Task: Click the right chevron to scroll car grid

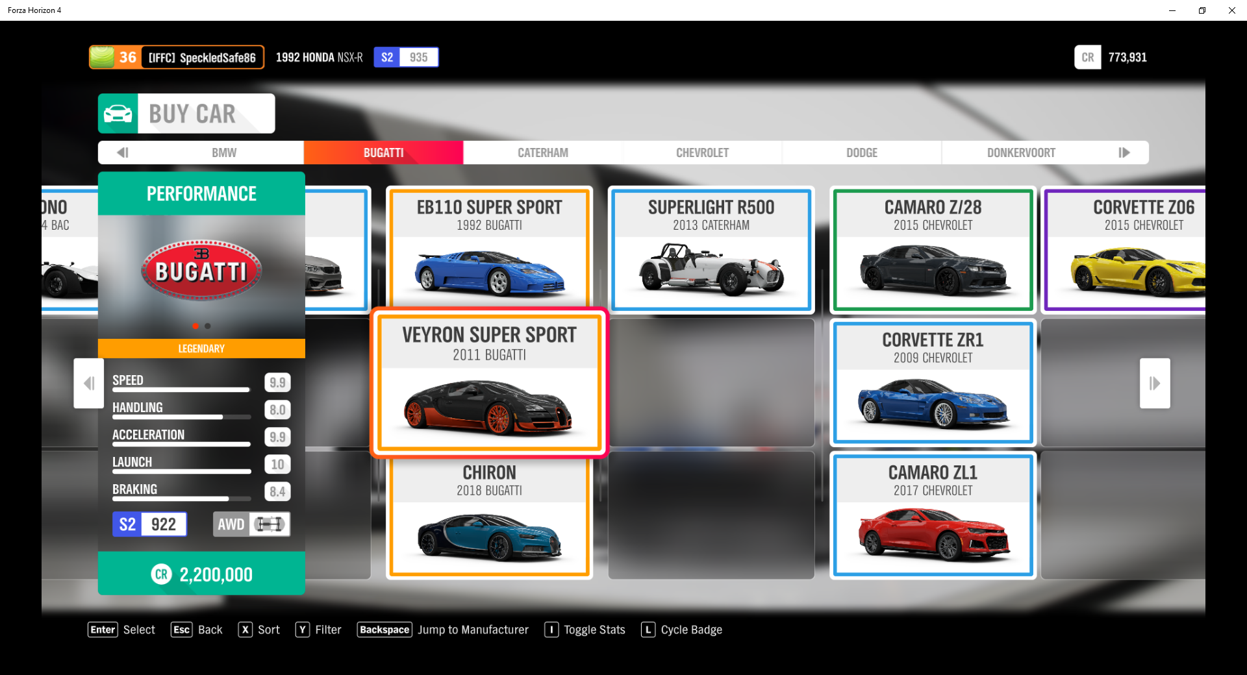Action: click(1154, 383)
